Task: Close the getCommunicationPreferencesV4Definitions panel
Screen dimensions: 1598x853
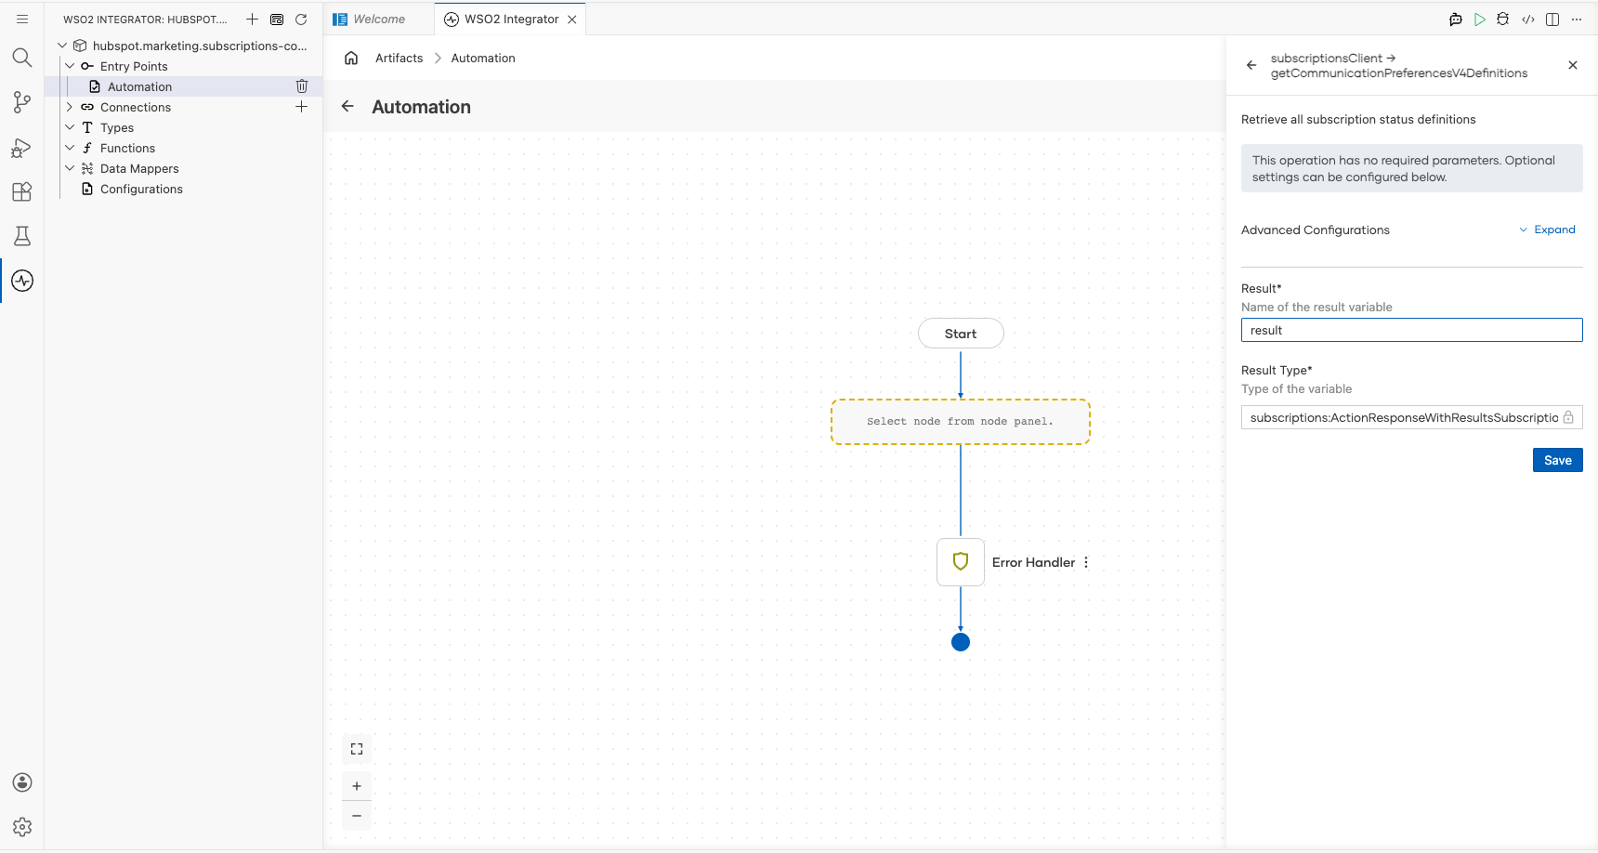Action: tap(1573, 65)
